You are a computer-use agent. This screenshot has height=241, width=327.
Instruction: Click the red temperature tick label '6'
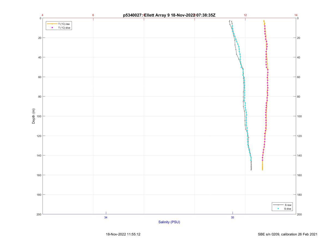point(93,15)
